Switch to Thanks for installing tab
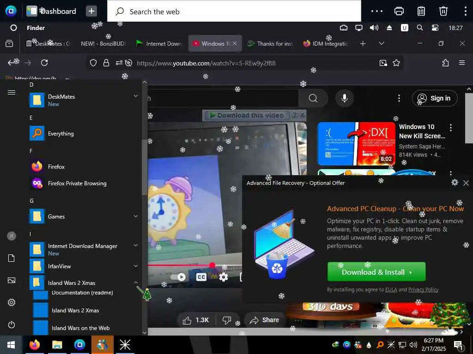Image resolution: width=473 pixels, height=354 pixels. click(x=270, y=44)
